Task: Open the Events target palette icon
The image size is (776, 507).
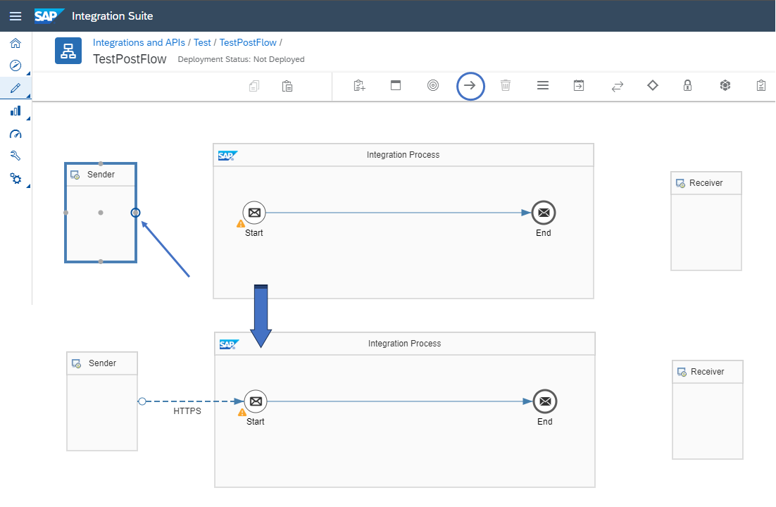Action: (x=433, y=86)
